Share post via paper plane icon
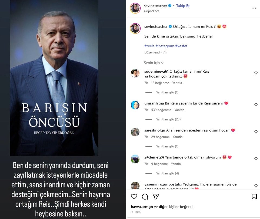The image size is (260, 219). pyautogui.click(x=155, y=197)
